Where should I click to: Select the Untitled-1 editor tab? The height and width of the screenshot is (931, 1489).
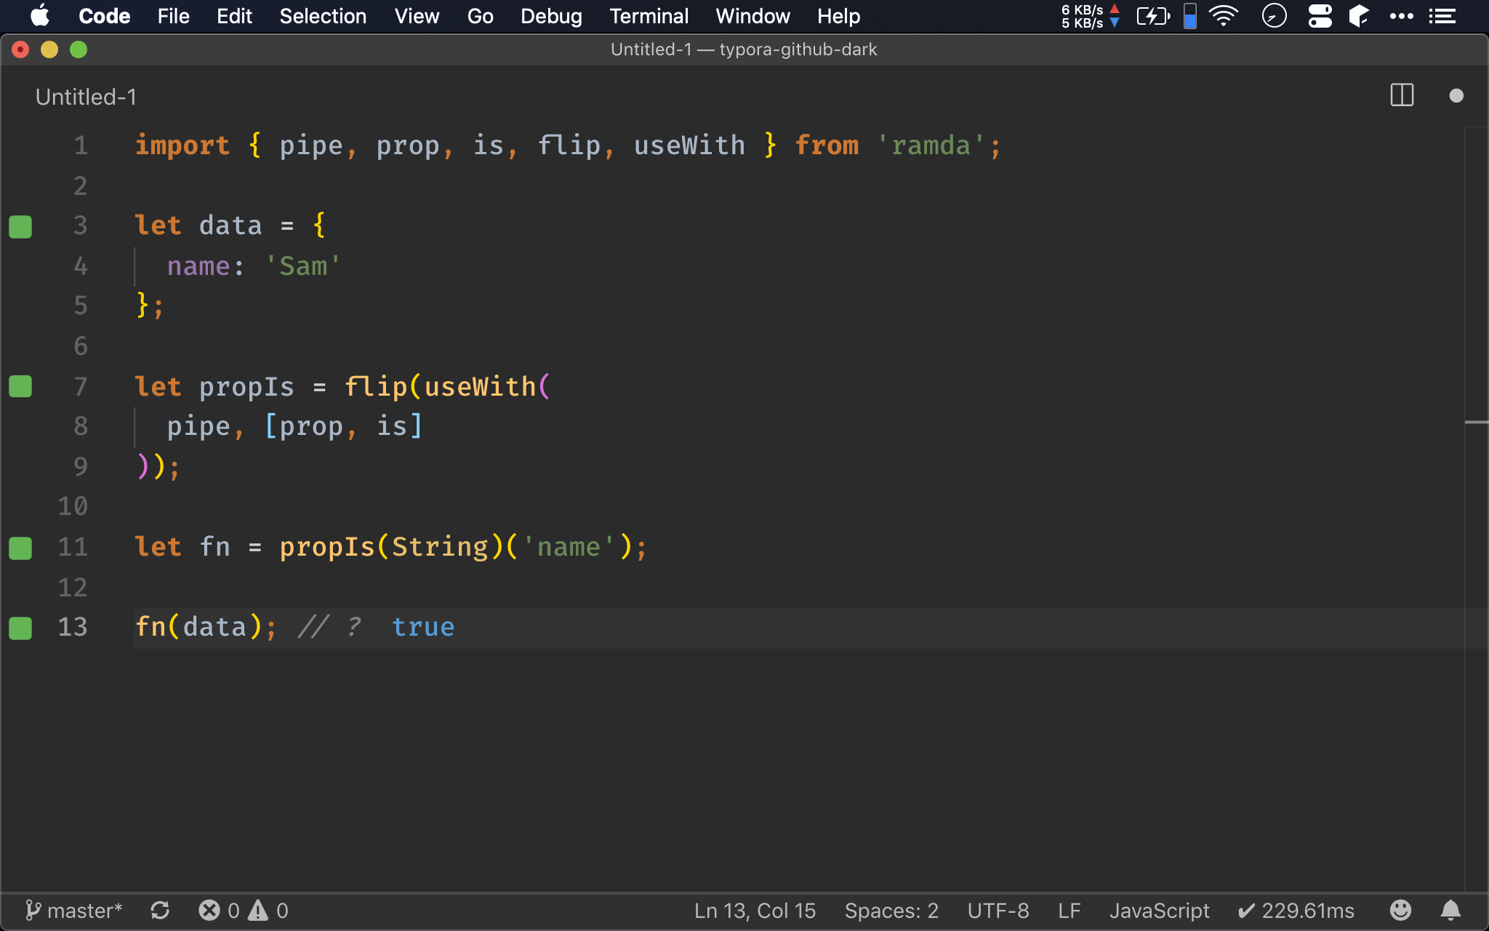coord(86,97)
